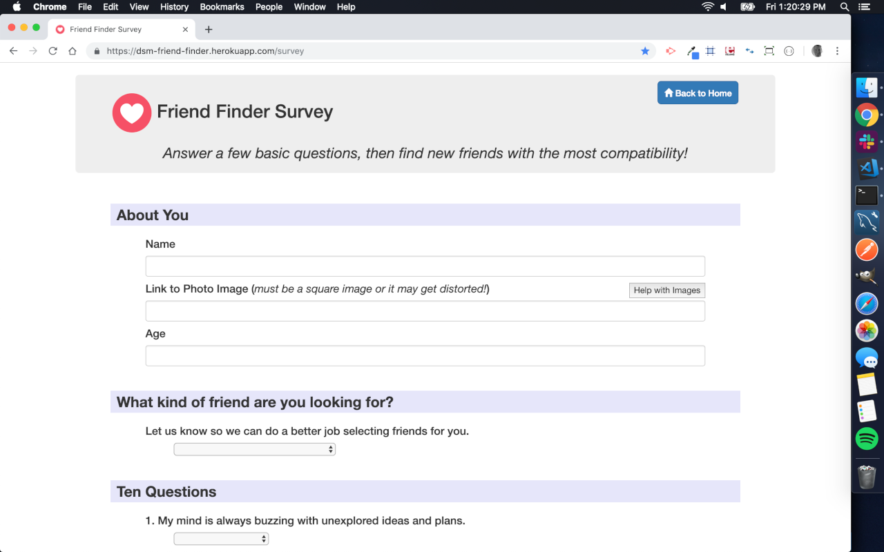Click the Chrome profile avatar

point(817,50)
